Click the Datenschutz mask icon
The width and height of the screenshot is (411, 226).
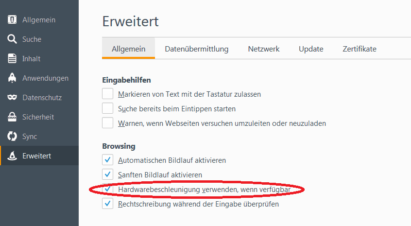pos(12,98)
